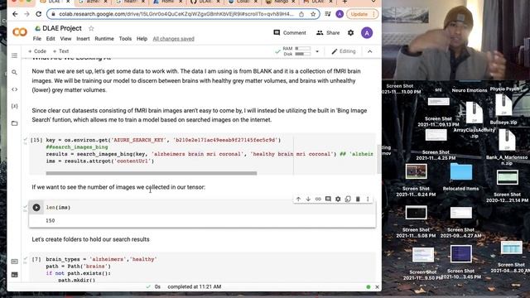Go to Colab home logo
This screenshot has height=298, width=530.
[20, 32]
